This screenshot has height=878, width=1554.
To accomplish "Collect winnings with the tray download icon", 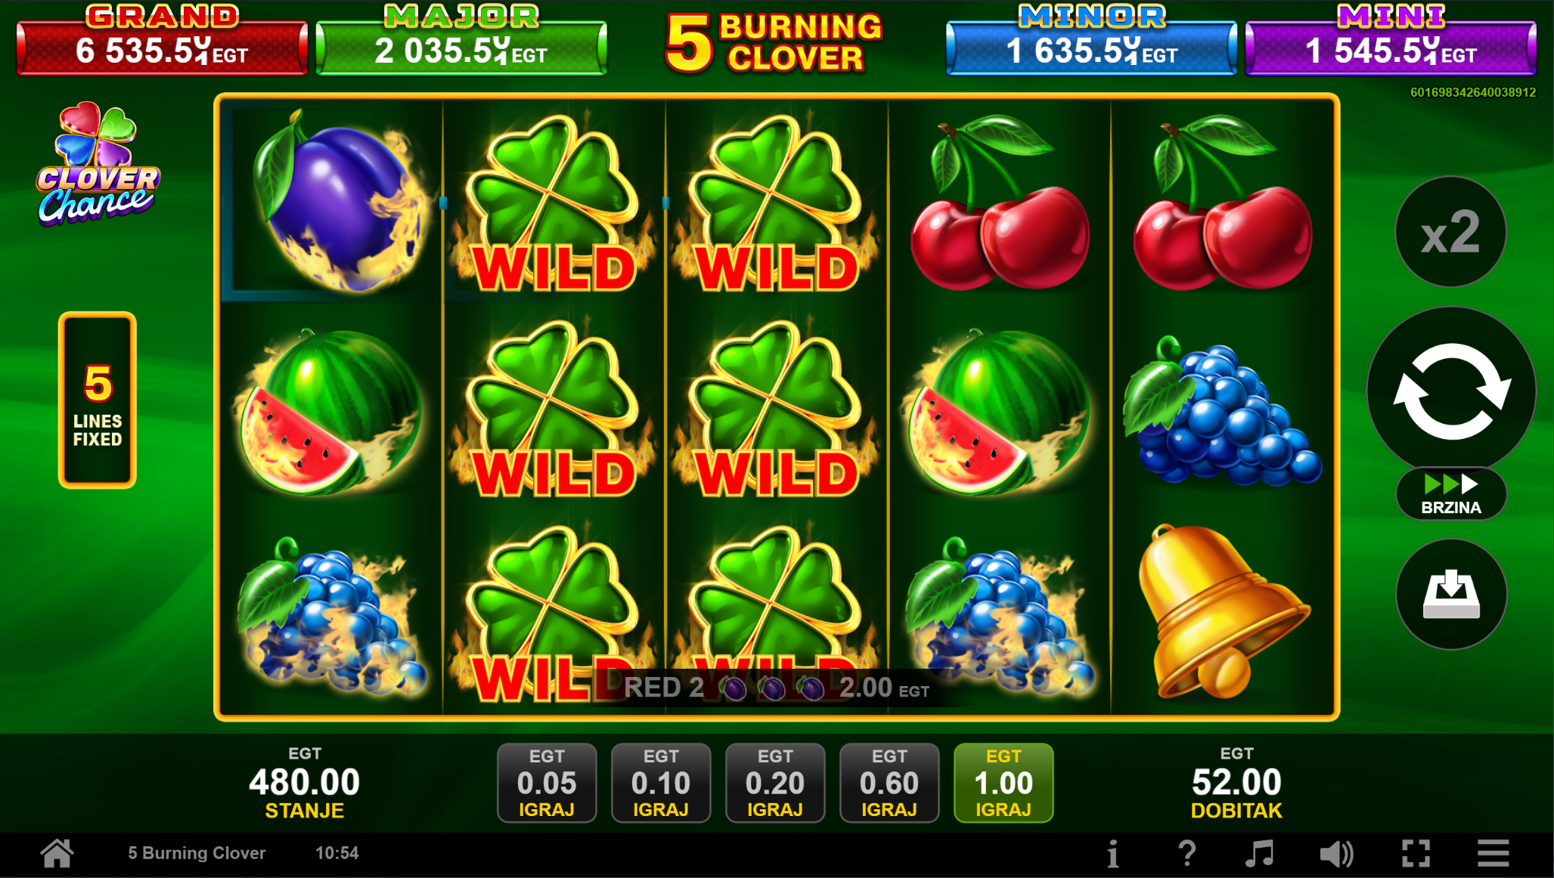I will click(x=1451, y=595).
